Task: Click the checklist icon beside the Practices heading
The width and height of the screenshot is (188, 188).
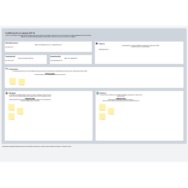Action: pos(97,93)
